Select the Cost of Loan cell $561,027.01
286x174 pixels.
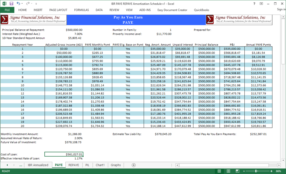pyautogui.click(x=64, y=154)
